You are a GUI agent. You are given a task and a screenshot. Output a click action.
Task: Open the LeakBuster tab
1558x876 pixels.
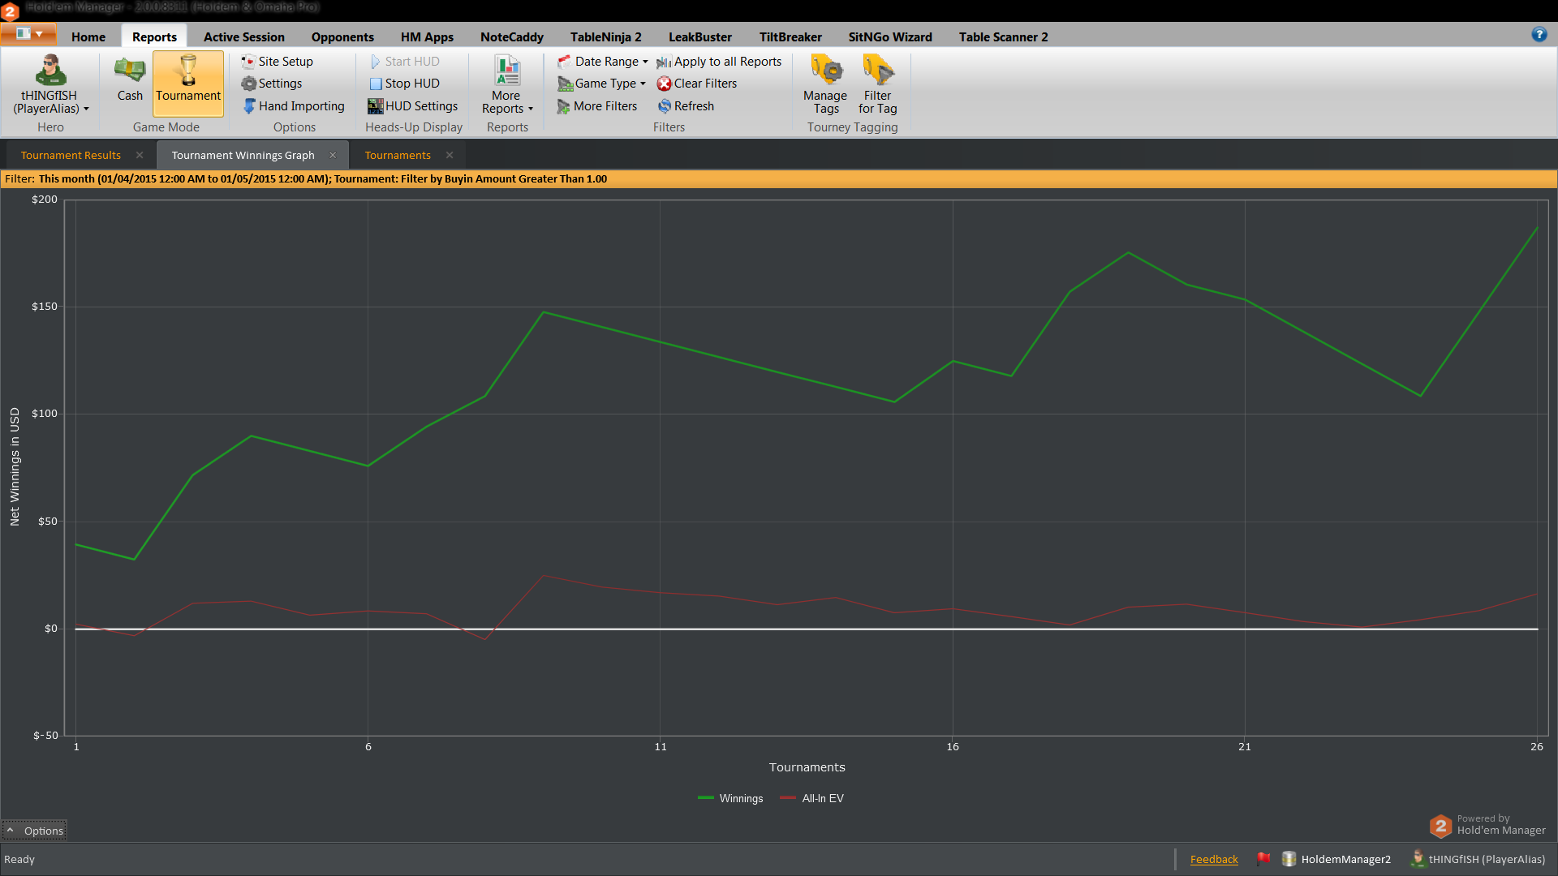(700, 36)
